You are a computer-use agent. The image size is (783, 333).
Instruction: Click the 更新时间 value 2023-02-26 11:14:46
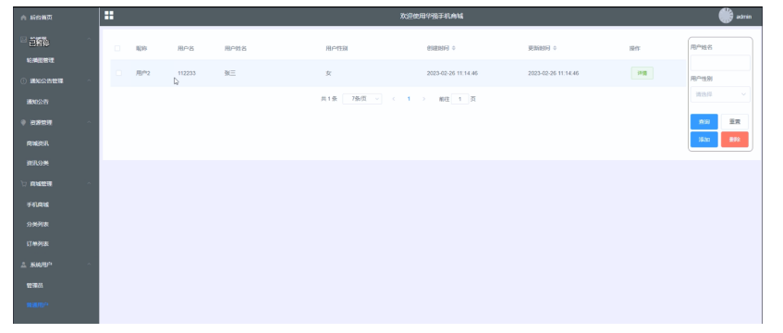554,73
